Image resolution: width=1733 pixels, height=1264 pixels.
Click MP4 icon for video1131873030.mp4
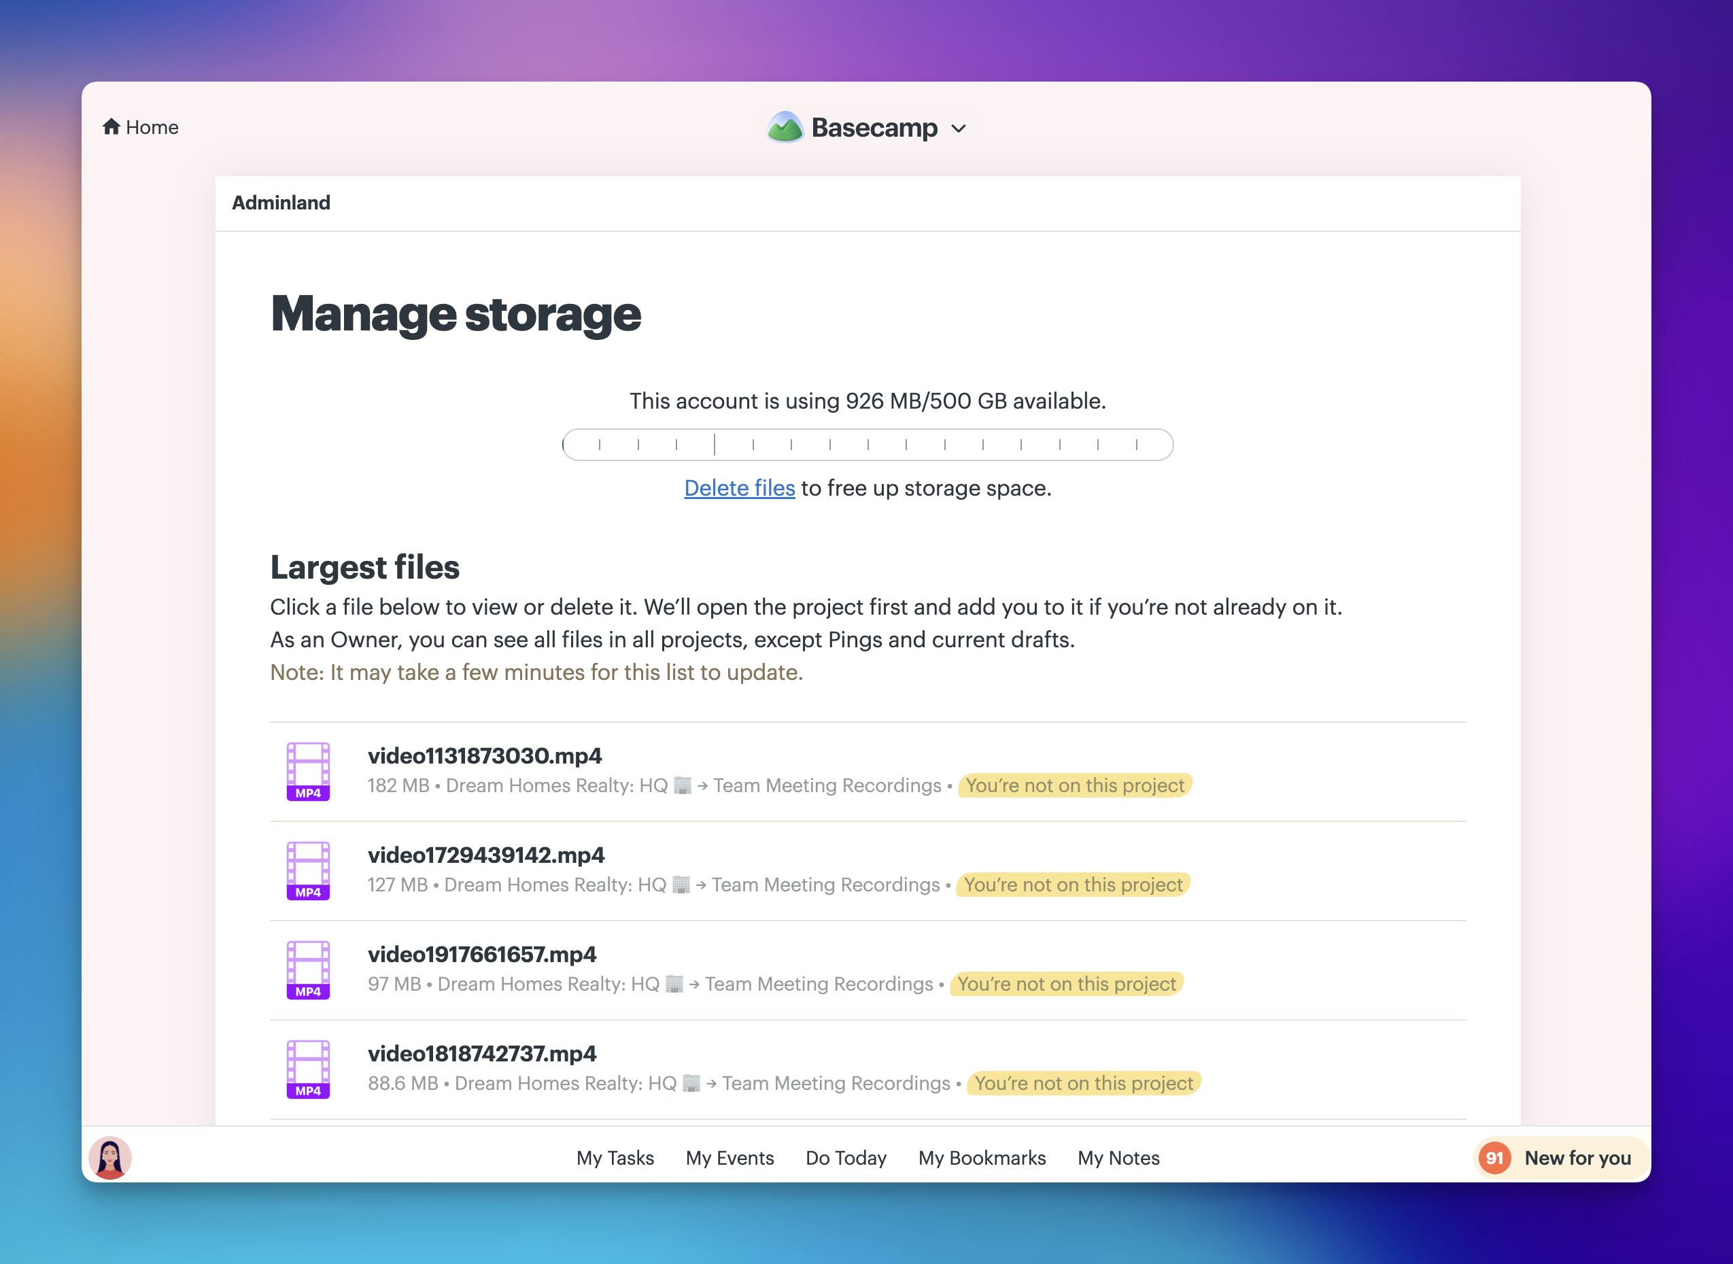(309, 771)
